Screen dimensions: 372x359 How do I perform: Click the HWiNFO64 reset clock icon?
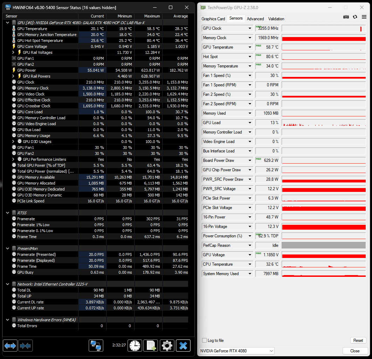coord(135,345)
